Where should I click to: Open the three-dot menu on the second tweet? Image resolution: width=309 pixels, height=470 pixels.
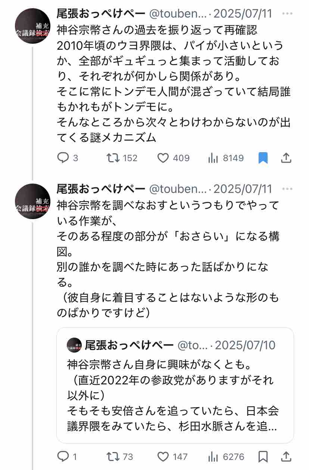coord(287,189)
